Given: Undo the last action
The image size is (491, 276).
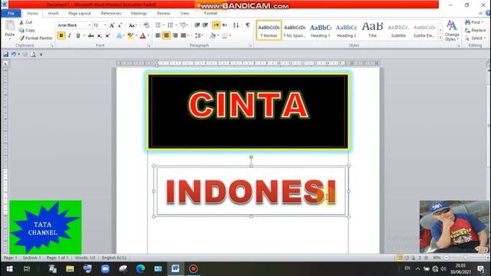Looking at the screenshot, I should pyautogui.click(x=14, y=54).
